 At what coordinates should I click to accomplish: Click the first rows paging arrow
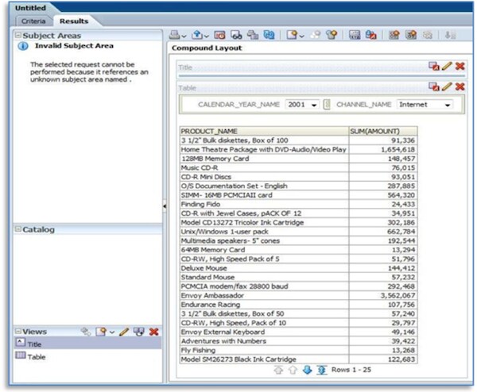tap(278, 370)
